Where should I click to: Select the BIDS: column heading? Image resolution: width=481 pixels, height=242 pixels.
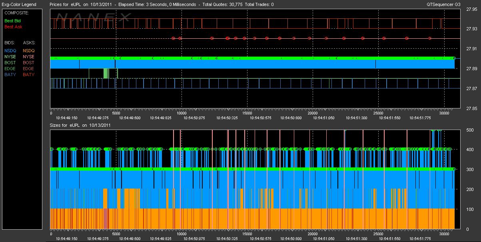(x=9, y=42)
